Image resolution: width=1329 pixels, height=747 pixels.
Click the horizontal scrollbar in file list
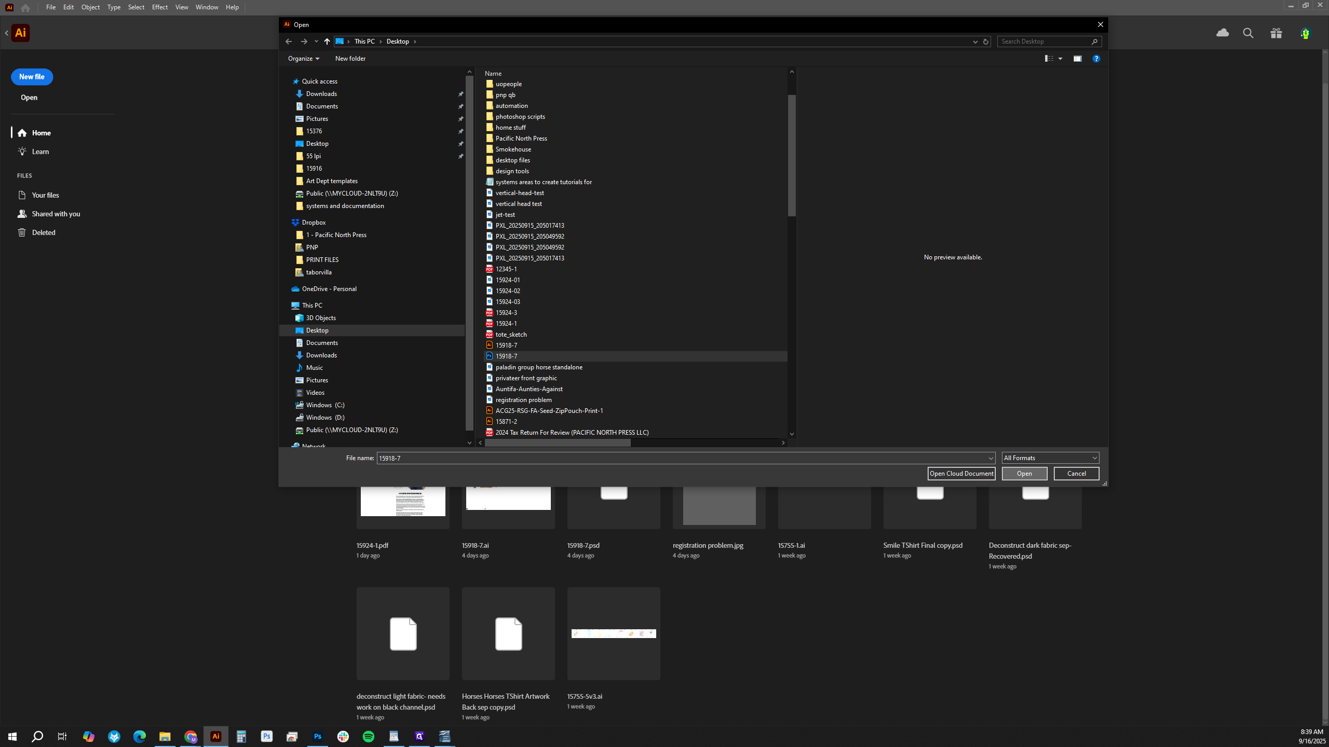coord(558,443)
